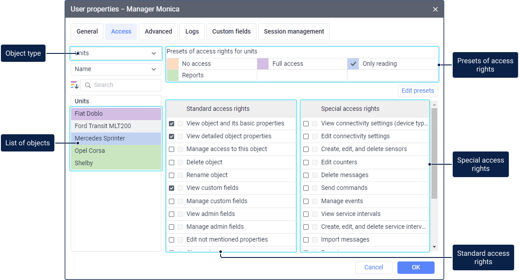Select the green Reports preset swatch
Screen dimensions: 519x280
click(172, 75)
